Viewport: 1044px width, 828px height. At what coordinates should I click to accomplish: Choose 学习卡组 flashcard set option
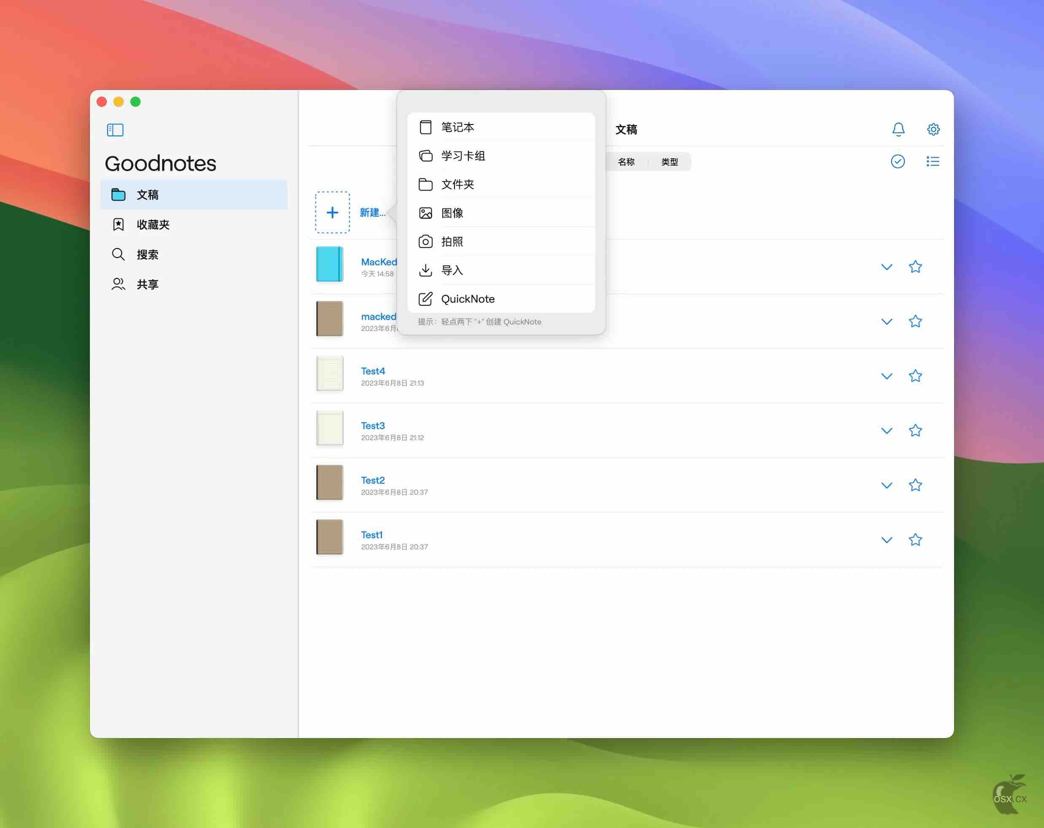[501, 156]
